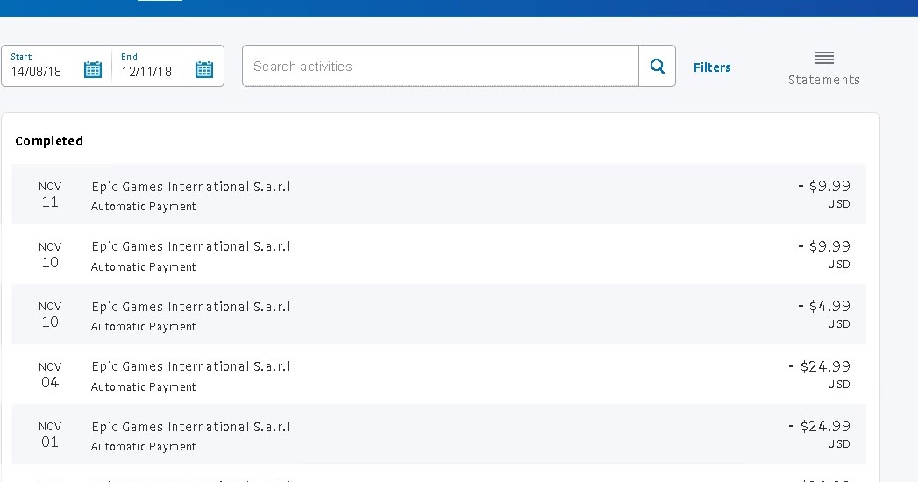Open Statements via the lines icon
The width and height of the screenshot is (918, 482).
tap(823, 58)
